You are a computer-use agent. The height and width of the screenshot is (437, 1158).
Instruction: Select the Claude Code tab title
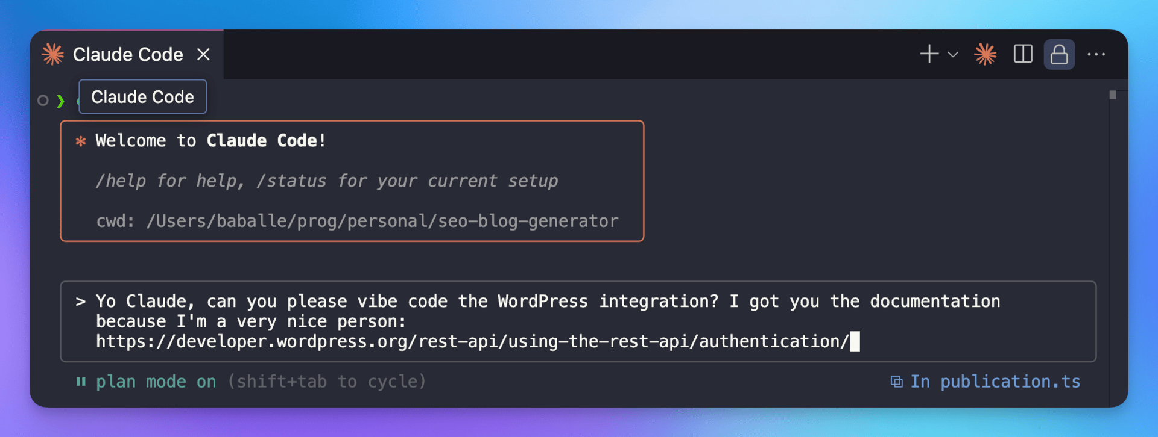[x=128, y=55]
